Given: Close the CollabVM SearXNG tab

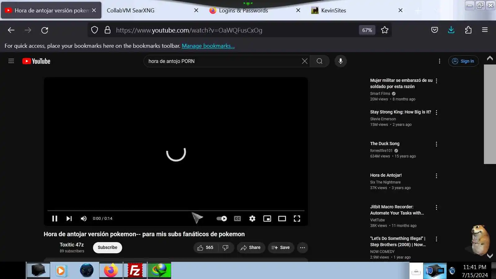Looking at the screenshot, I should point(196,10).
